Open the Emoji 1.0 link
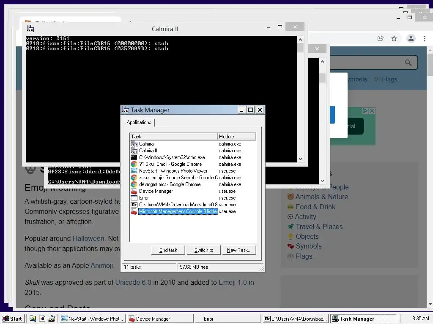 pos(233,282)
